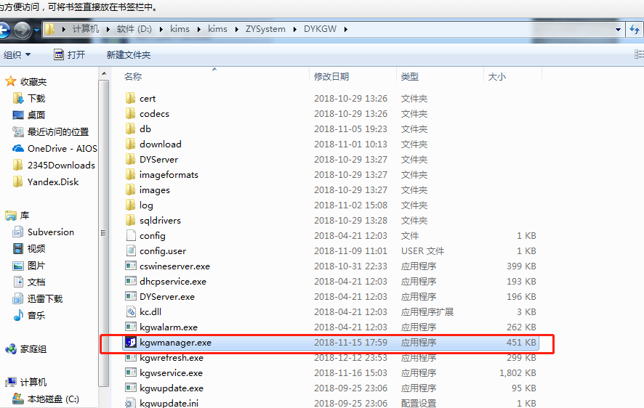
Task: Open 最近访问的位置 in favorites
Action: tap(58, 131)
